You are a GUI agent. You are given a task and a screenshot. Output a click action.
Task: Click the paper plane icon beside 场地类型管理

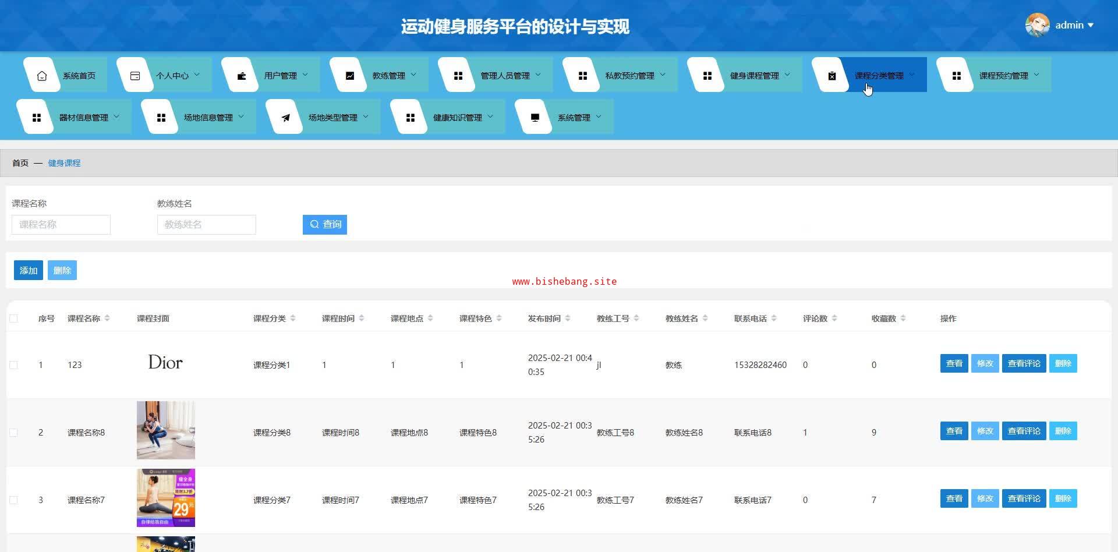coord(286,118)
